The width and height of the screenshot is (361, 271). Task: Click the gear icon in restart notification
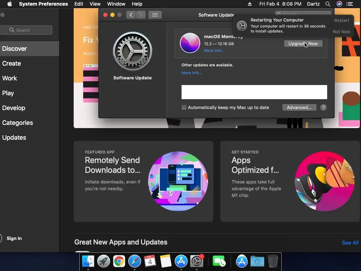[242, 25]
